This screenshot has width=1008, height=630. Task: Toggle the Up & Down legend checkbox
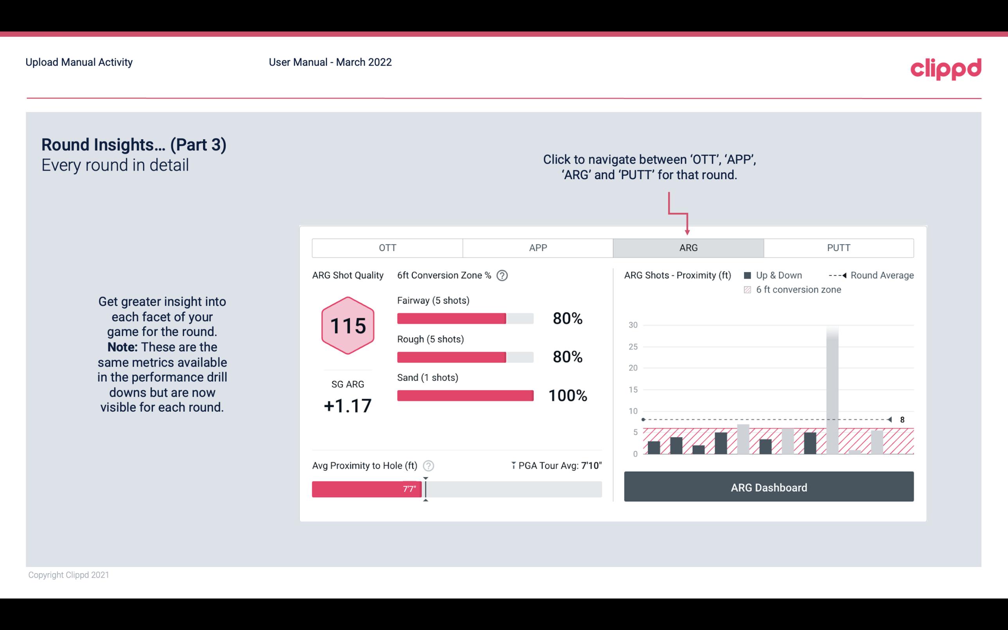pos(750,274)
